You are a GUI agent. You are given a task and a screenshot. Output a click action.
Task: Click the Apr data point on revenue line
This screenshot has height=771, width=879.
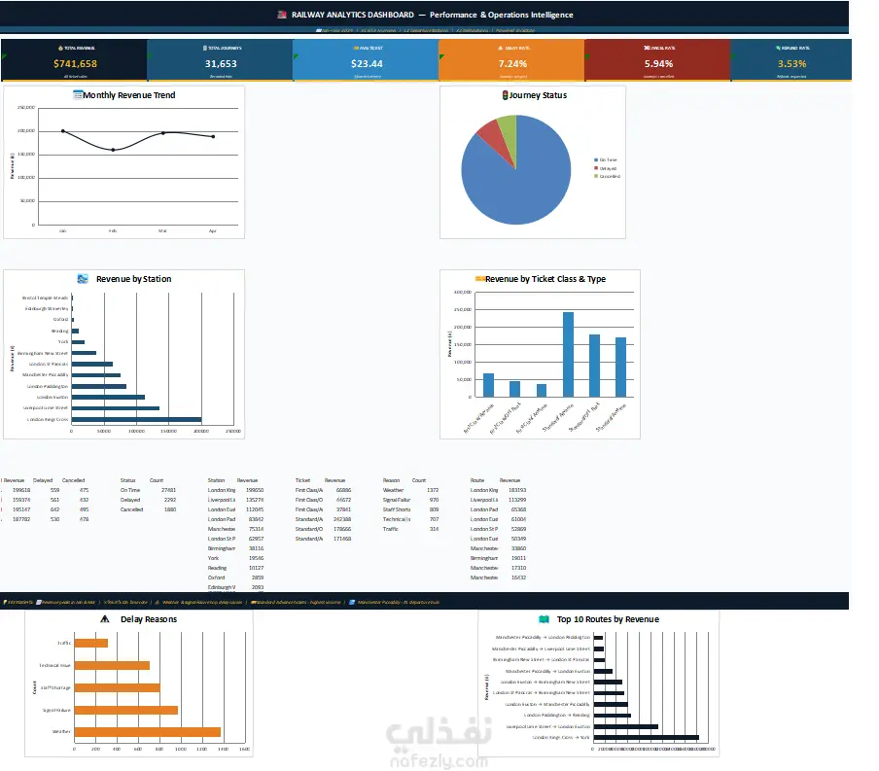click(x=213, y=136)
